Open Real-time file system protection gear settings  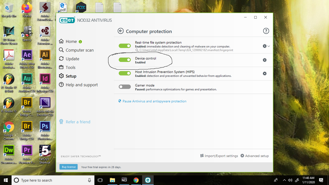(x=264, y=46)
